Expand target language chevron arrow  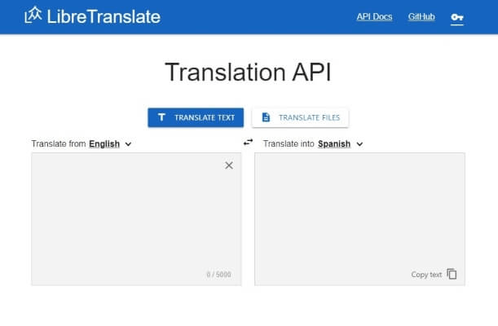pos(359,144)
